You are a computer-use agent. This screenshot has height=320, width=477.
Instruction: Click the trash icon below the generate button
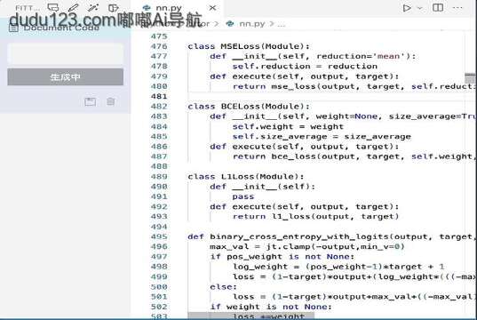tap(110, 101)
